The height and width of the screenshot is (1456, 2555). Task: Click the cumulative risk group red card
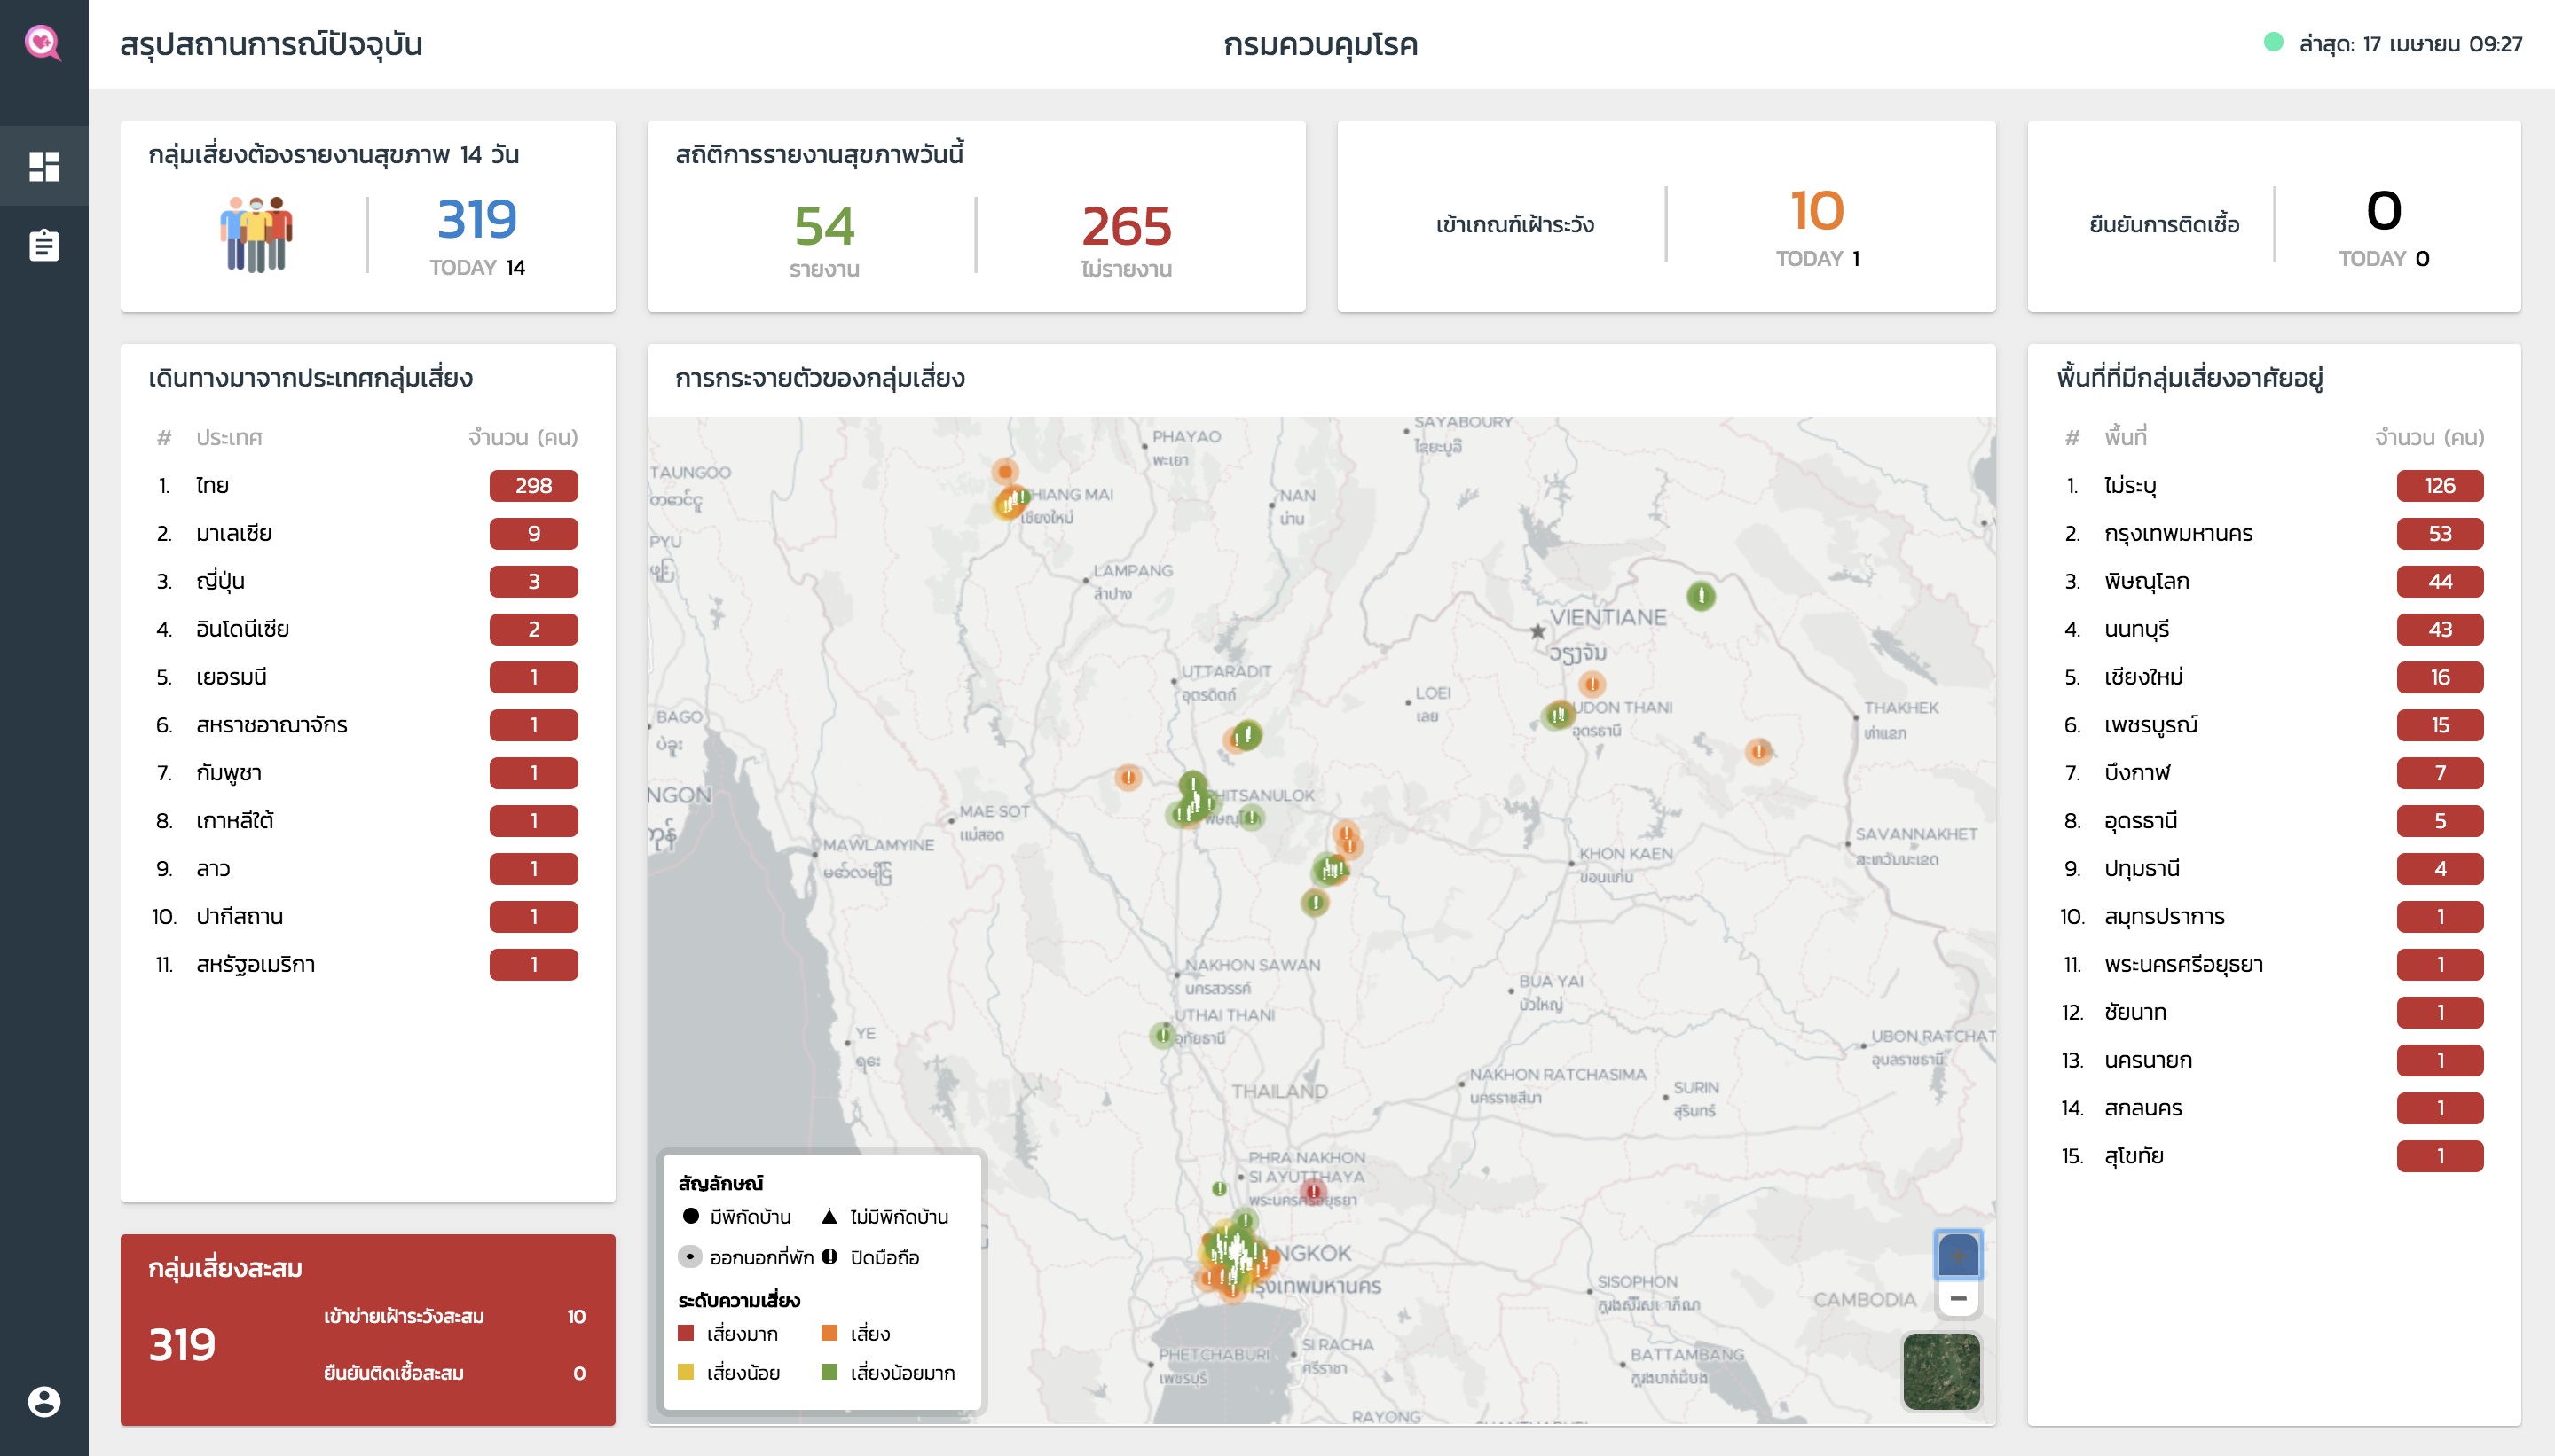click(367, 1329)
